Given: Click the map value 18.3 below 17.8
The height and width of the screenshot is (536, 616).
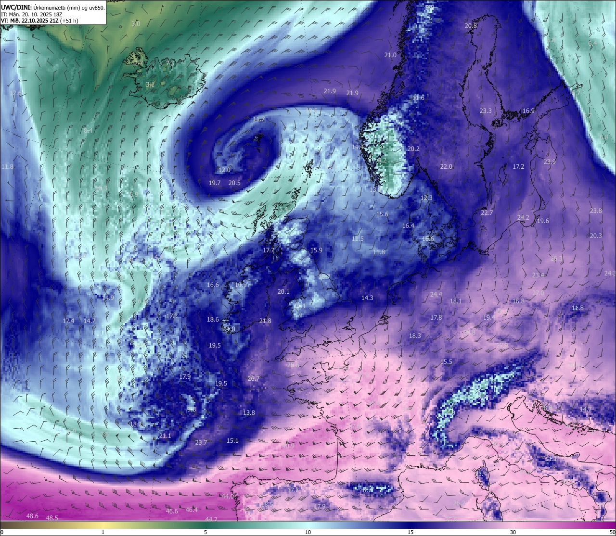Looking at the screenshot, I should tap(415, 336).
